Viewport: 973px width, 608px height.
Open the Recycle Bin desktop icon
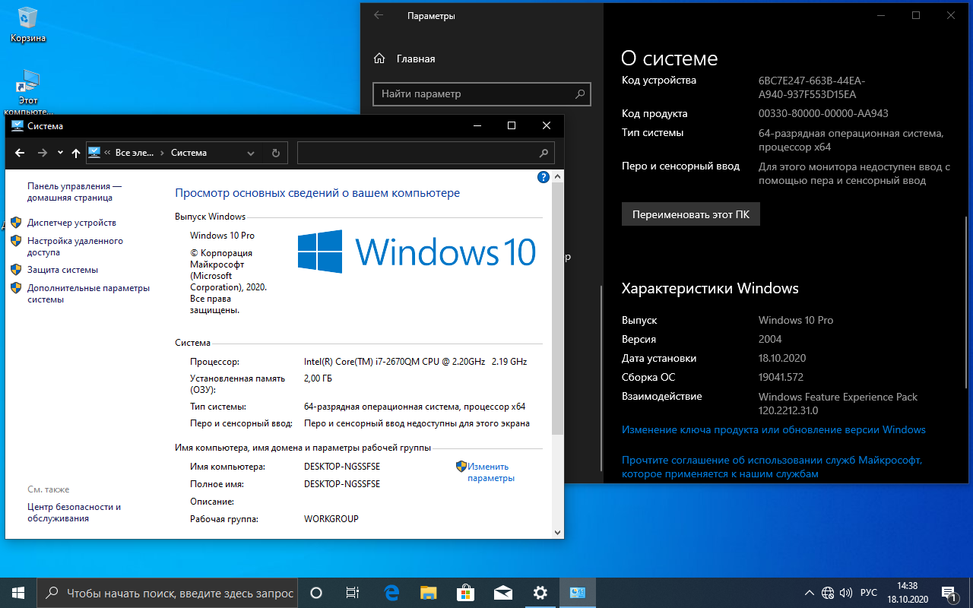(x=28, y=25)
